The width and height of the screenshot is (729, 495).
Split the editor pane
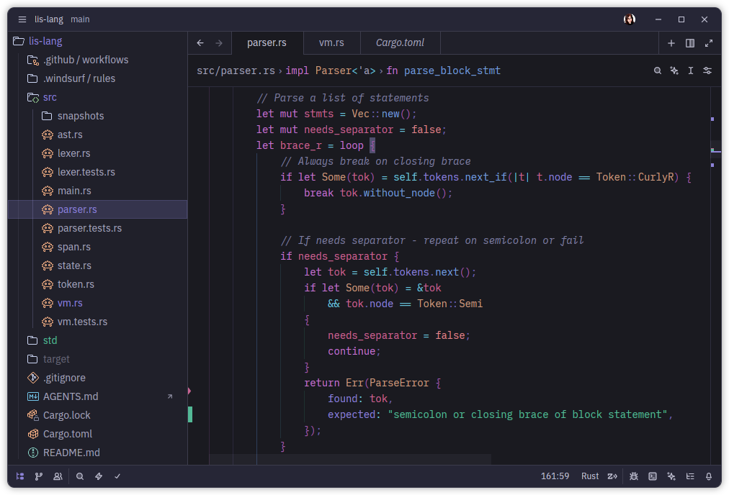[x=690, y=42]
